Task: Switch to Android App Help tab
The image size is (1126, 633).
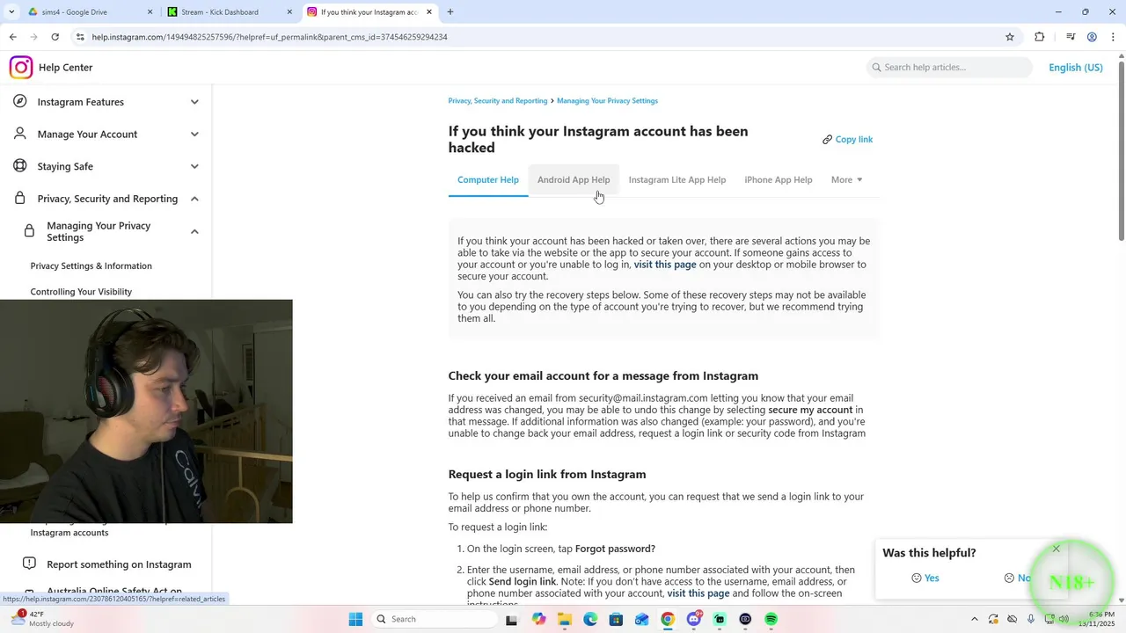Action: tap(574, 179)
